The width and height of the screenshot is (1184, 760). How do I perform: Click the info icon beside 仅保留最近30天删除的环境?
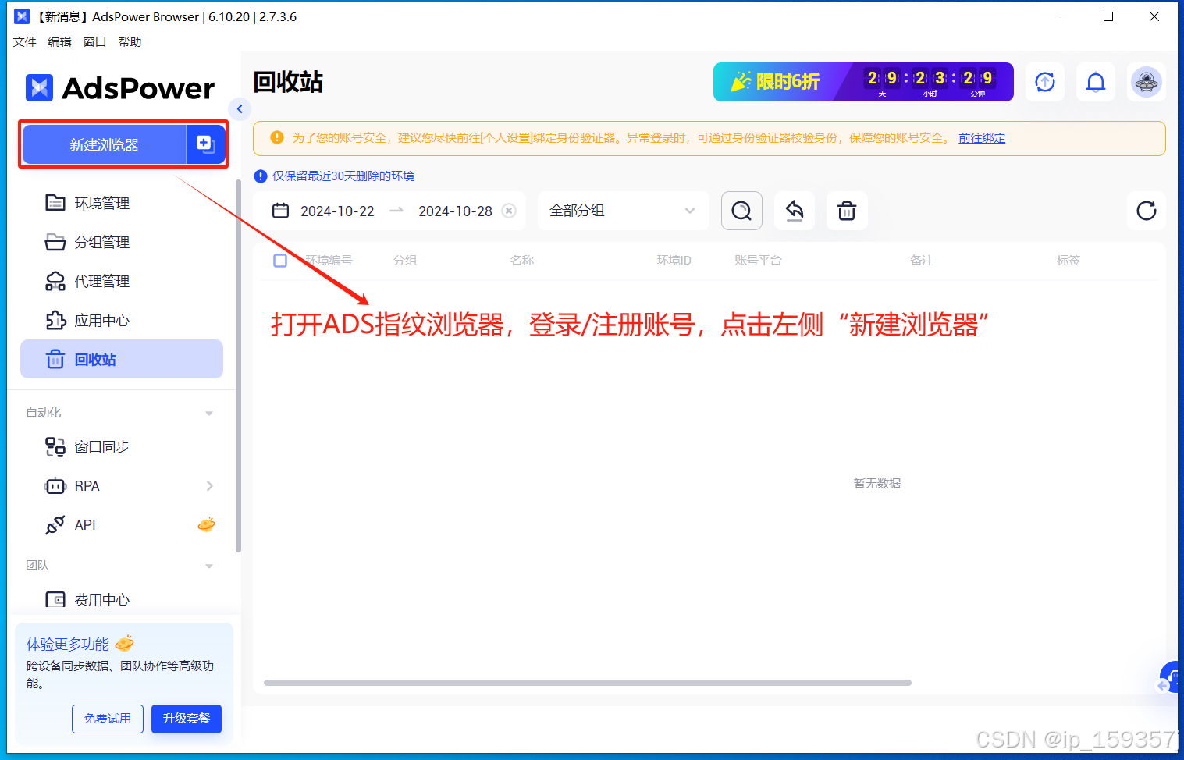pyautogui.click(x=261, y=176)
